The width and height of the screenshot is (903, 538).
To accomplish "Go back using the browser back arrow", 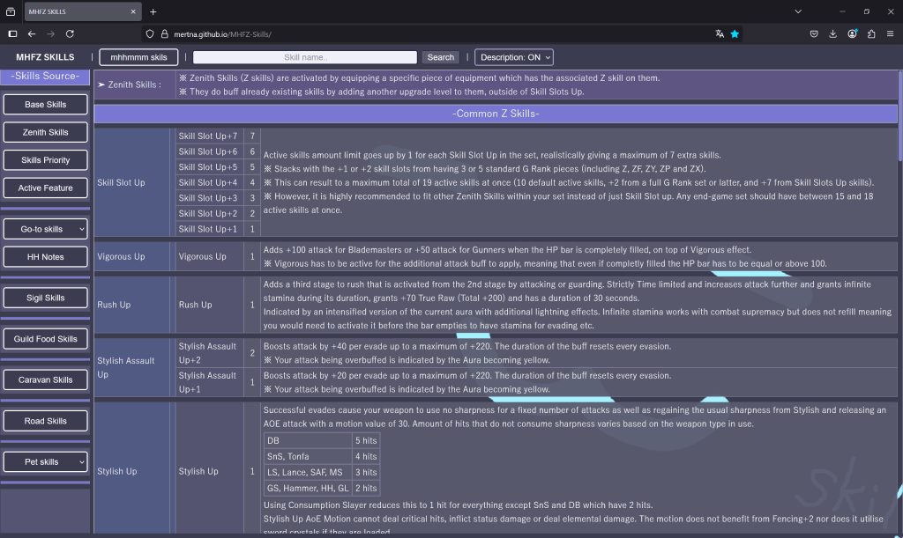I will coord(32,33).
